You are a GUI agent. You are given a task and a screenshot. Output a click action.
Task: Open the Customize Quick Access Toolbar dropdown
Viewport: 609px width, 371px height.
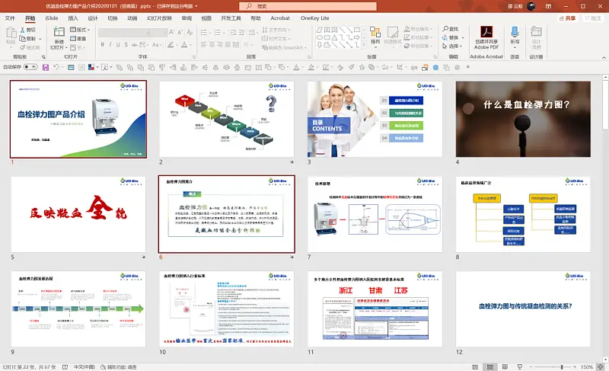pos(467,67)
